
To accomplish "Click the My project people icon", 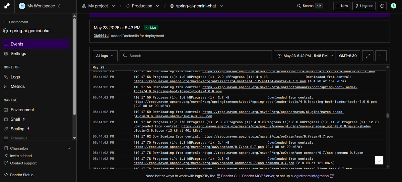I will click(x=84, y=6).
